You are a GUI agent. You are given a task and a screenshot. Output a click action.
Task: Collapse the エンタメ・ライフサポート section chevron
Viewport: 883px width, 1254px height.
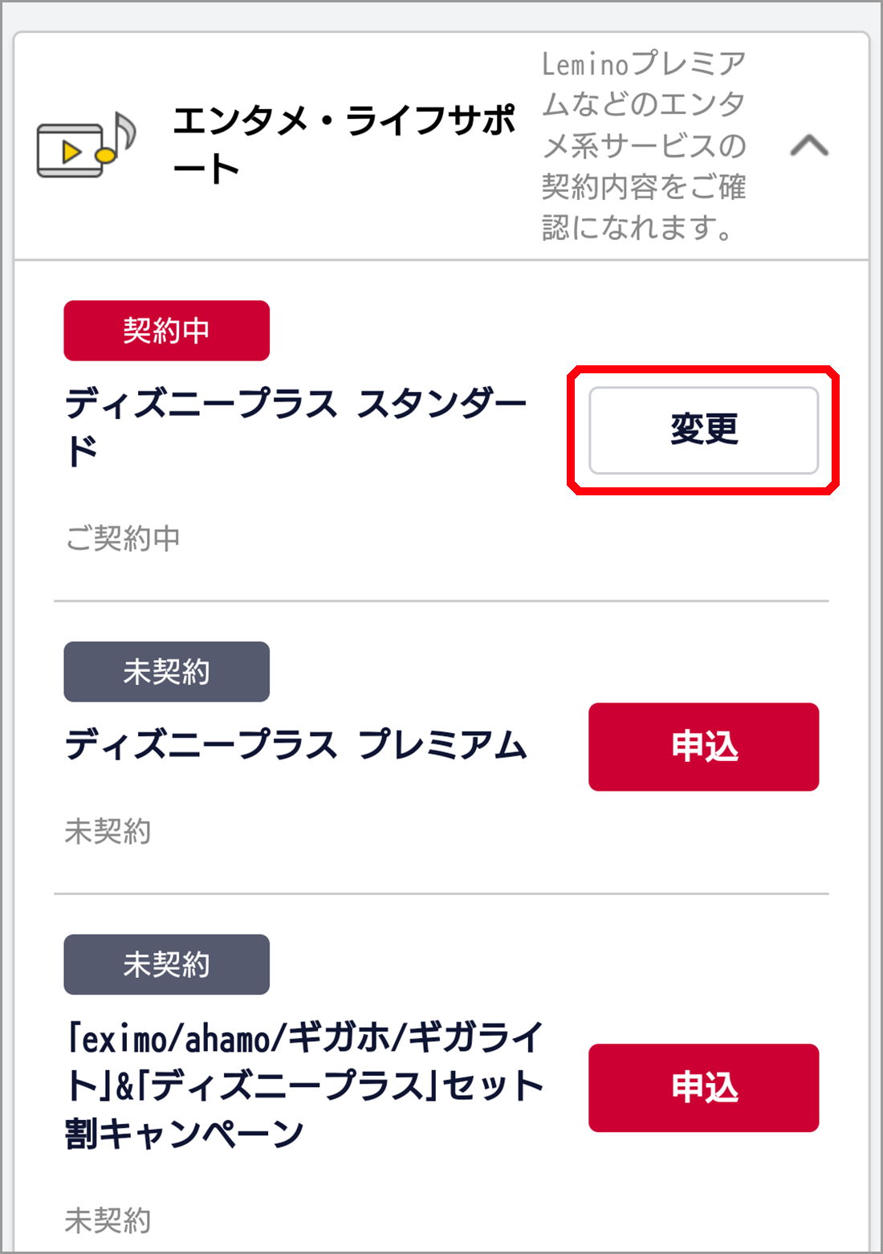point(808,145)
